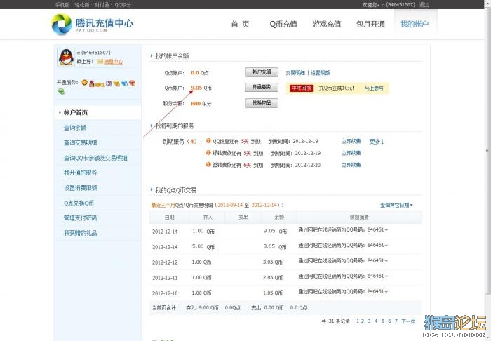This screenshot has width=491, height=341.
Task: Click QQ积分 in the top bar
Action: 123,5
